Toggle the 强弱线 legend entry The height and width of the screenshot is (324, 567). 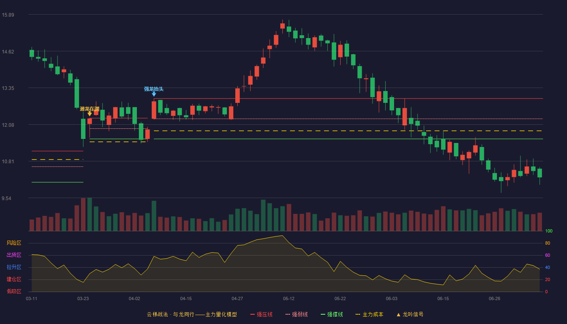click(x=296, y=314)
